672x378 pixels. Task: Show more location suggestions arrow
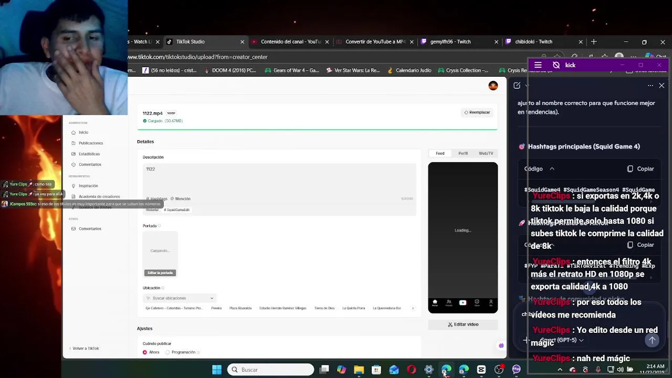[413, 308]
